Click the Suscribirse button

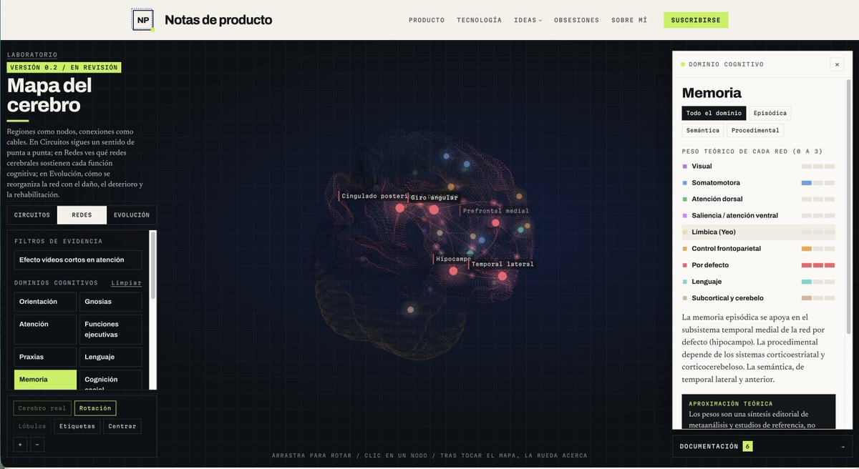tap(696, 20)
